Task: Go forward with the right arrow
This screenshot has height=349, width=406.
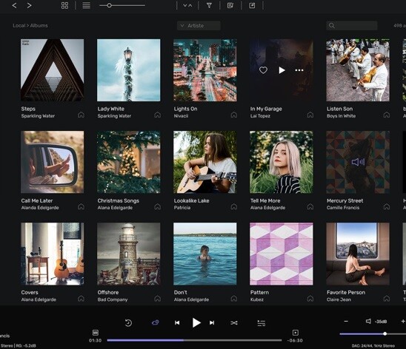Action: [29, 5]
